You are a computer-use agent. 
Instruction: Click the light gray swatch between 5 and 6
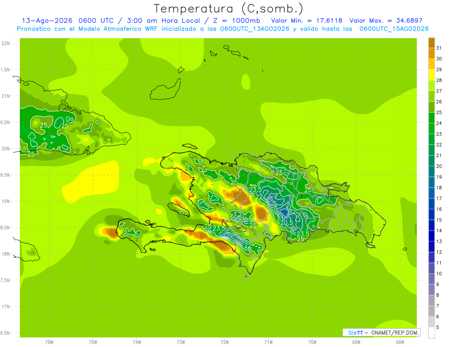point(431,322)
